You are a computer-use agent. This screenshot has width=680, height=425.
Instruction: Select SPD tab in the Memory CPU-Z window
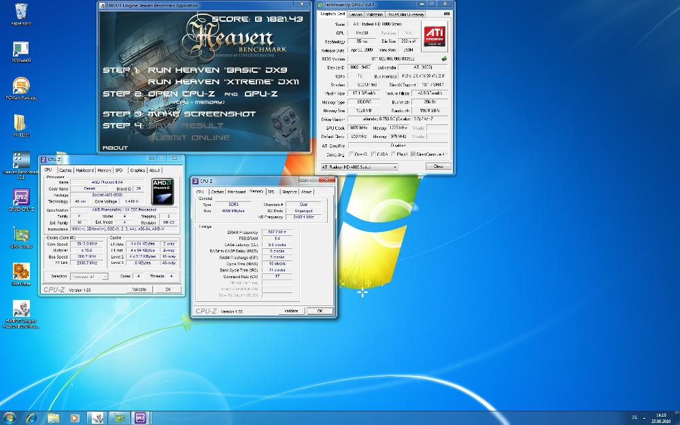click(271, 192)
